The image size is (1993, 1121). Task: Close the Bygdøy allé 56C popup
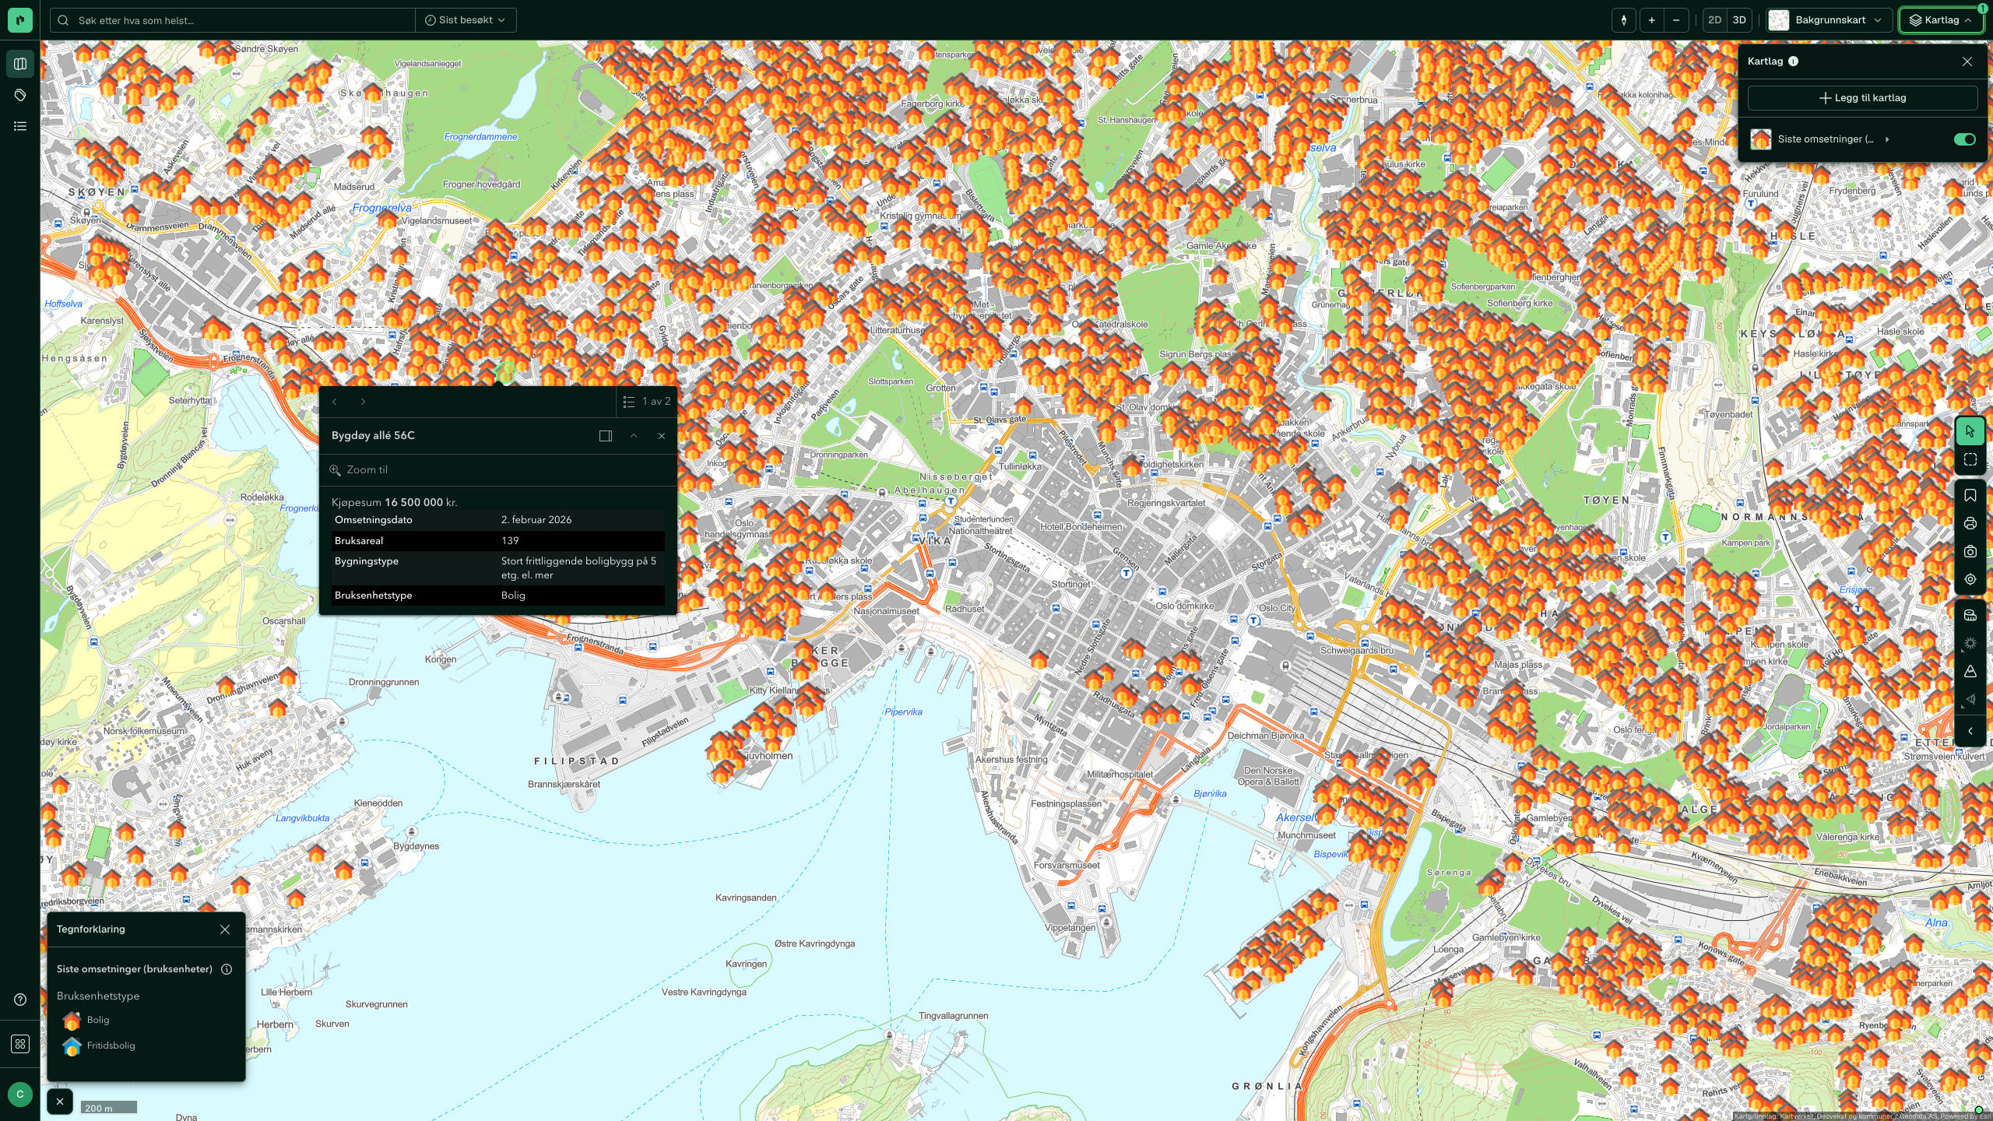[x=662, y=436]
